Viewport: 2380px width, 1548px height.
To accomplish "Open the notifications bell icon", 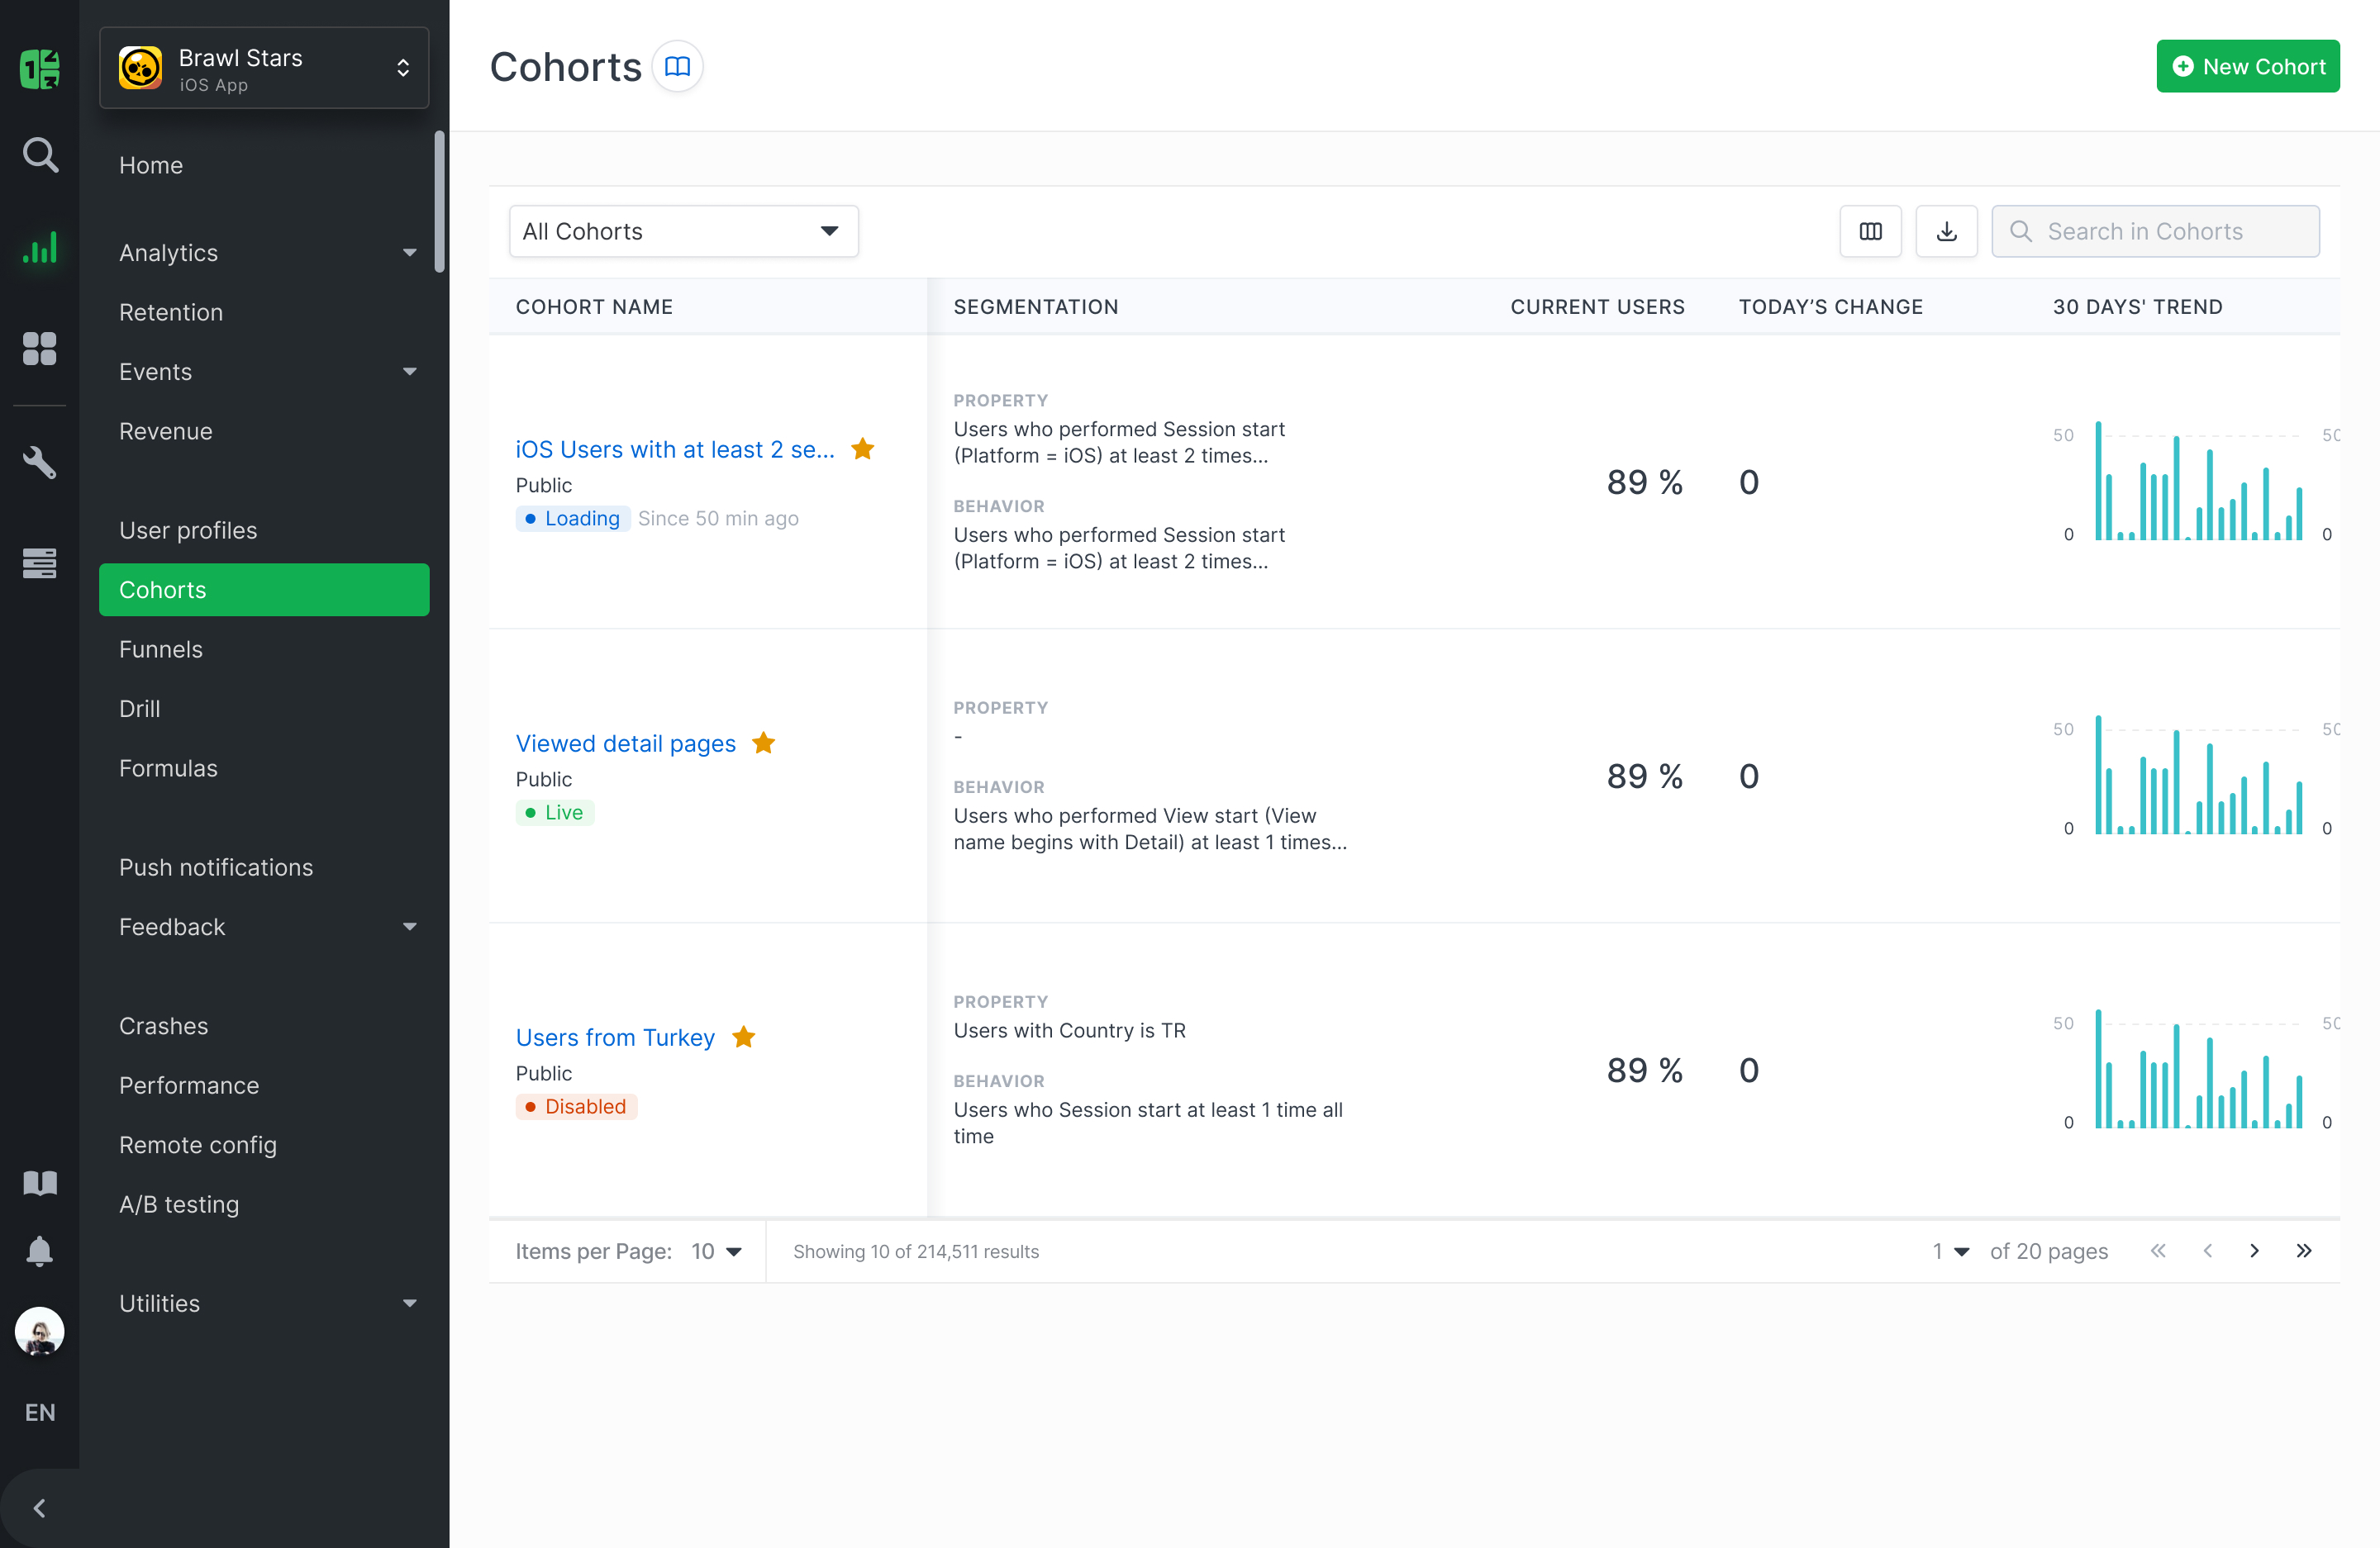I will (x=40, y=1251).
